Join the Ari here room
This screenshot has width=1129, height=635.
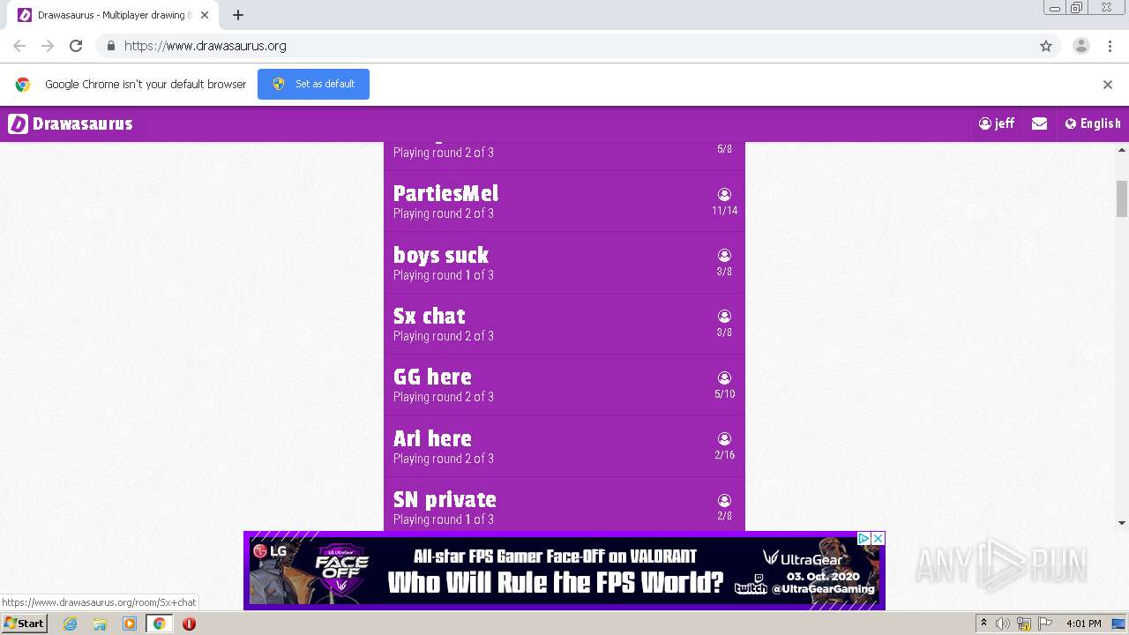pyautogui.click(x=564, y=446)
